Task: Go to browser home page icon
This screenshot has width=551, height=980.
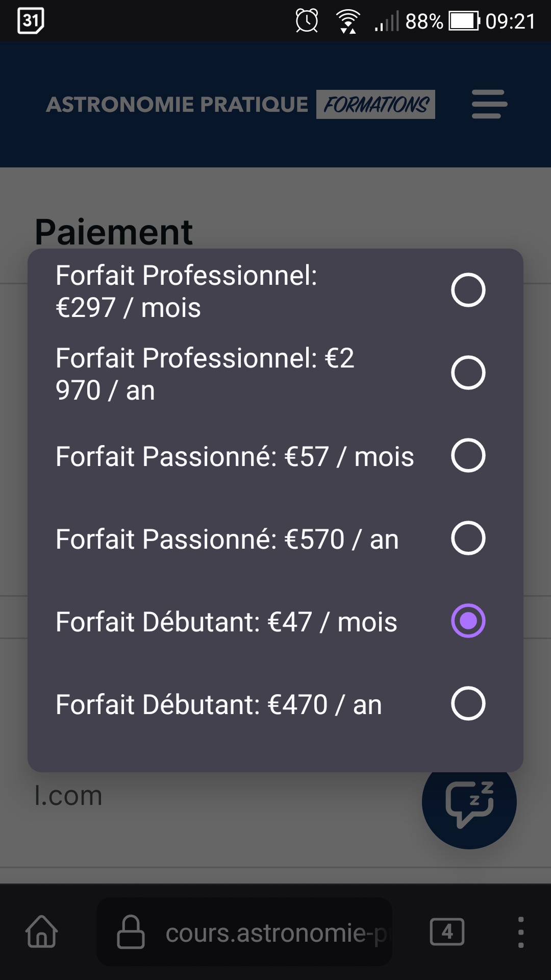Action: click(x=41, y=932)
